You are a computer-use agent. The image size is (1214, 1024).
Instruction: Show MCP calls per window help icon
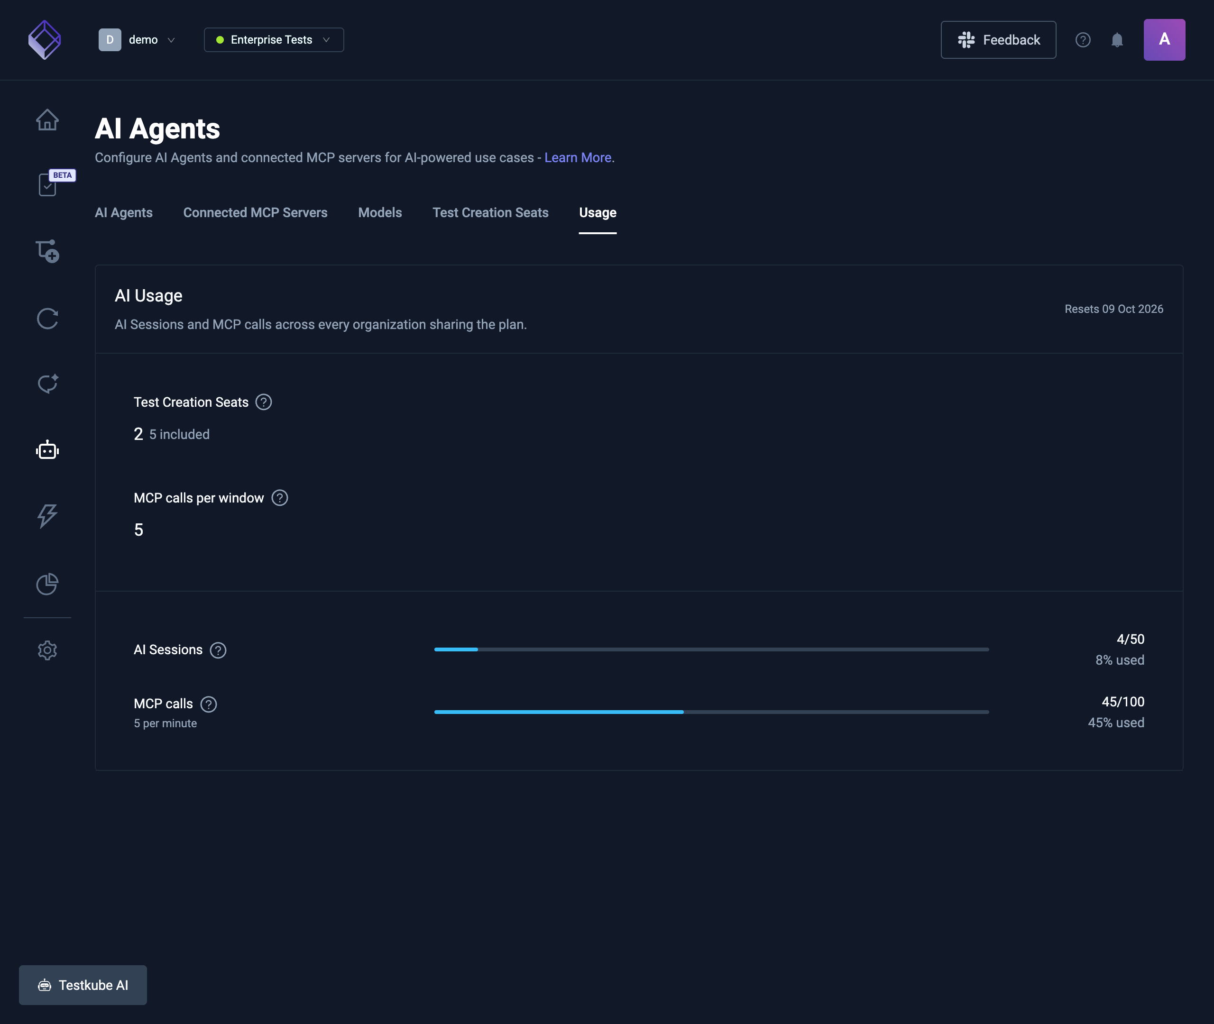[280, 497]
